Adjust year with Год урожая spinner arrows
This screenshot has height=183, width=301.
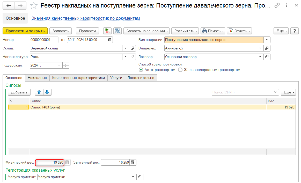point(66,65)
